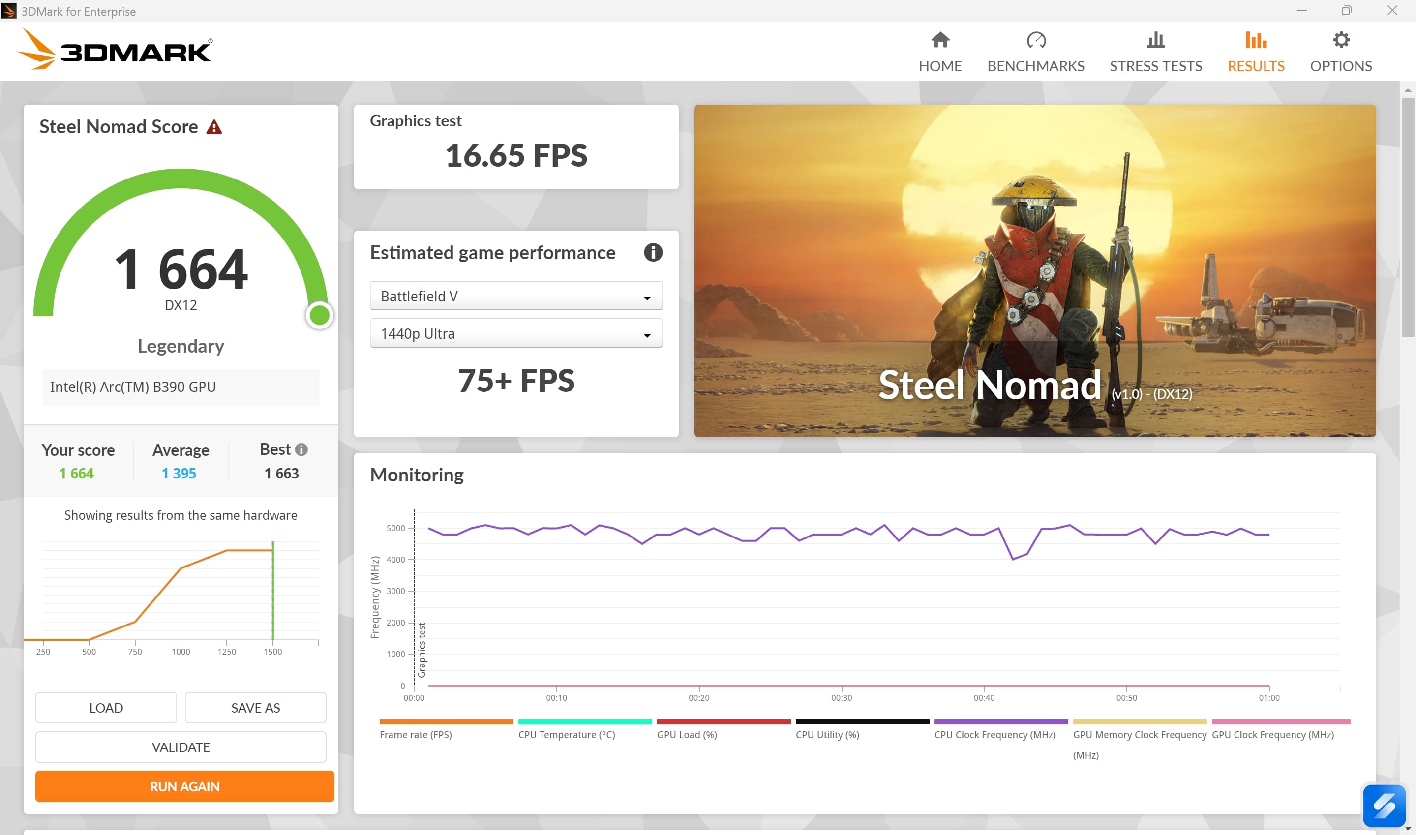Toggle the CPU Temperature legend series
The width and height of the screenshot is (1416, 835).
566,734
